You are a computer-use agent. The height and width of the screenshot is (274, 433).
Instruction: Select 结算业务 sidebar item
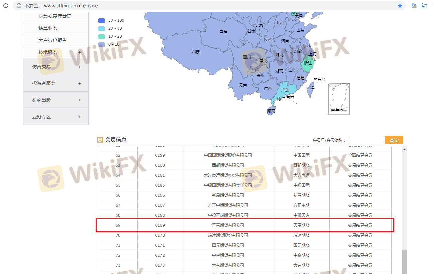tap(48, 28)
